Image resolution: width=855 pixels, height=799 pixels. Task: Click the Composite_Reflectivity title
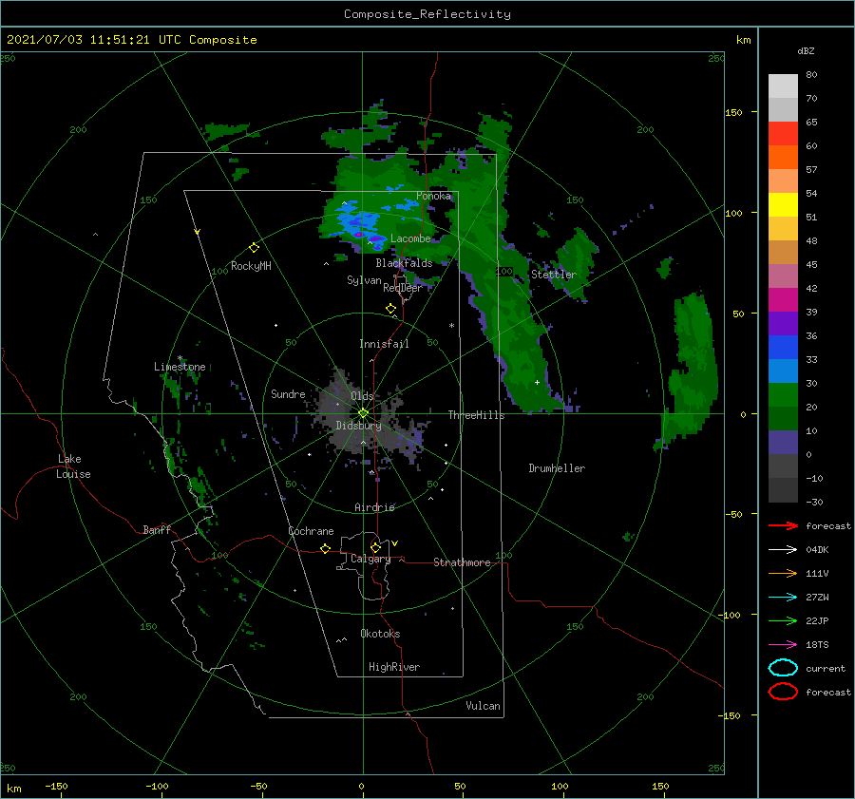coord(427,14)
